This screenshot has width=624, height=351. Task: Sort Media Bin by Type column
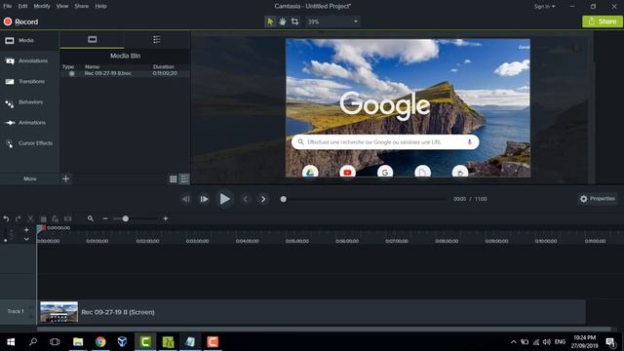(68, 67)
